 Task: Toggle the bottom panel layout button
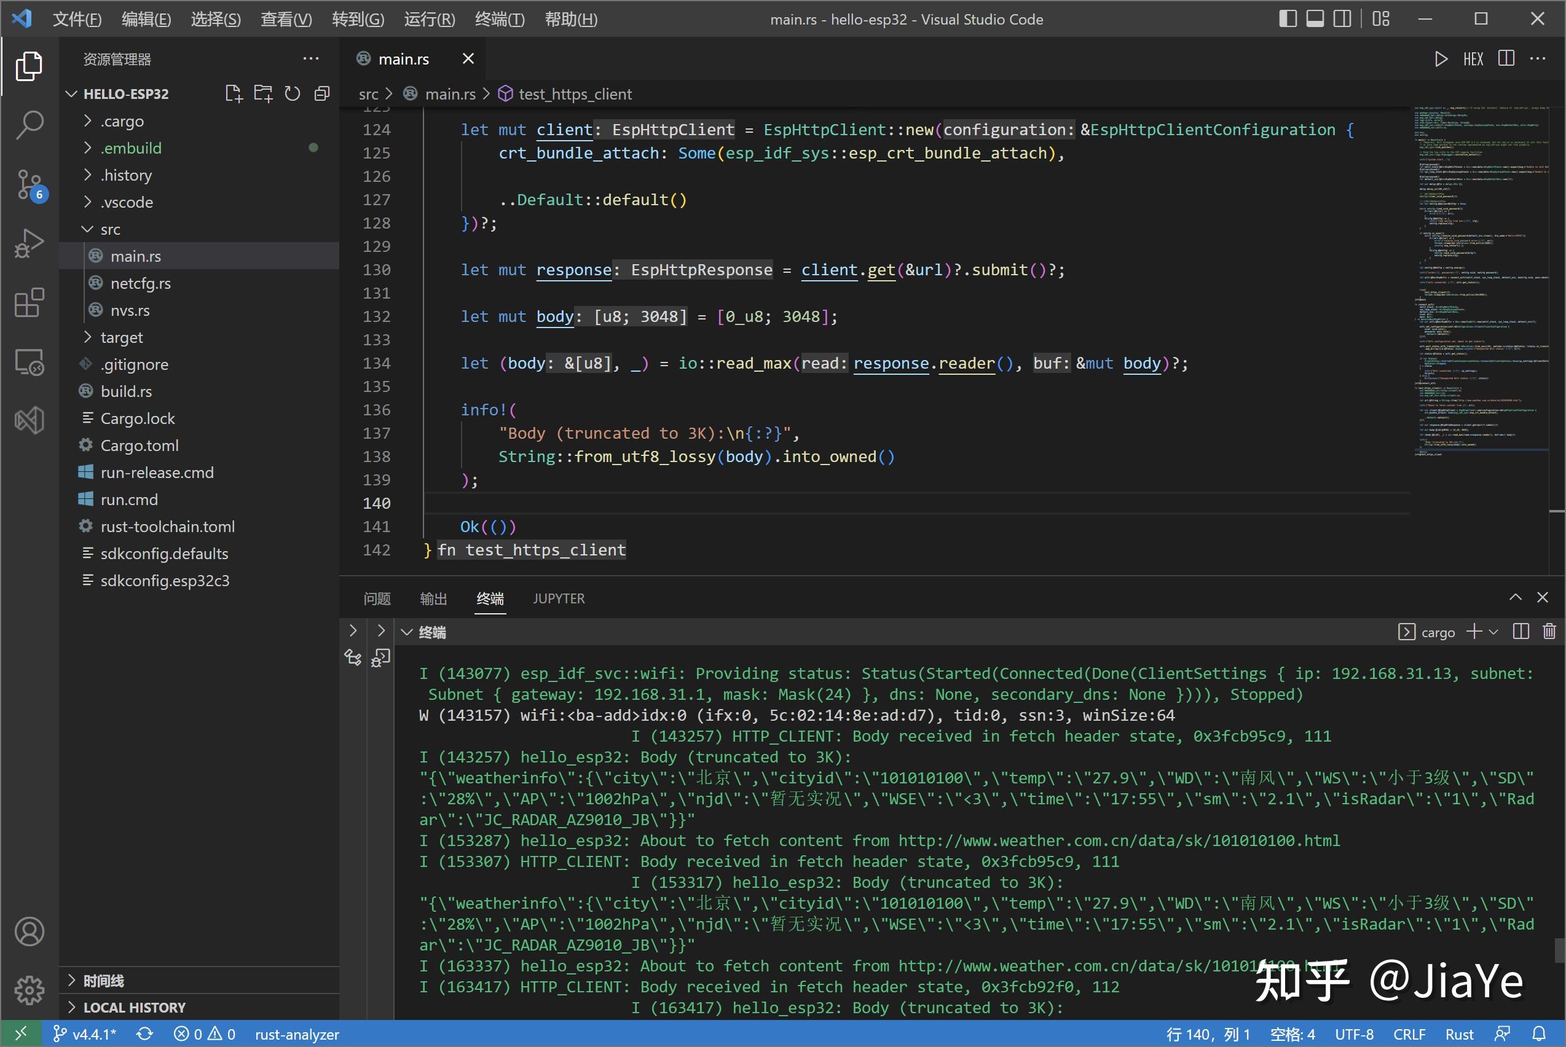(1315, 18)
